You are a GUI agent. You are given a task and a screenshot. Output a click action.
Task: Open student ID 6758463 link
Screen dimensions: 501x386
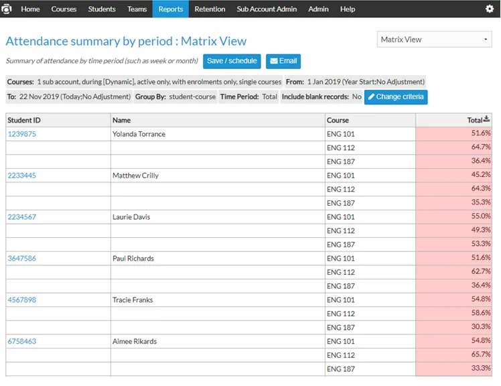(21, 341)
